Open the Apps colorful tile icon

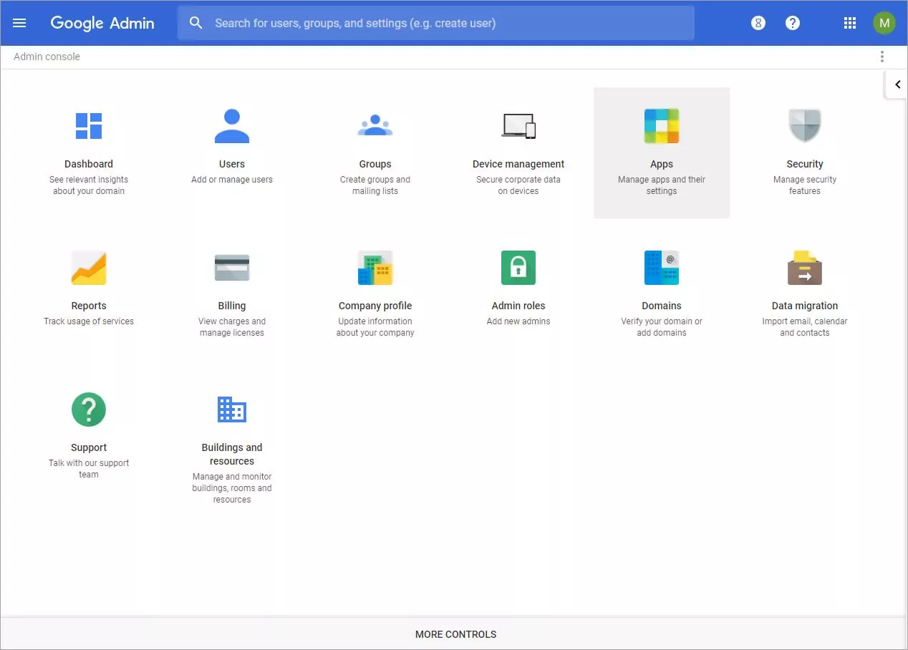[x=662, y=126]
